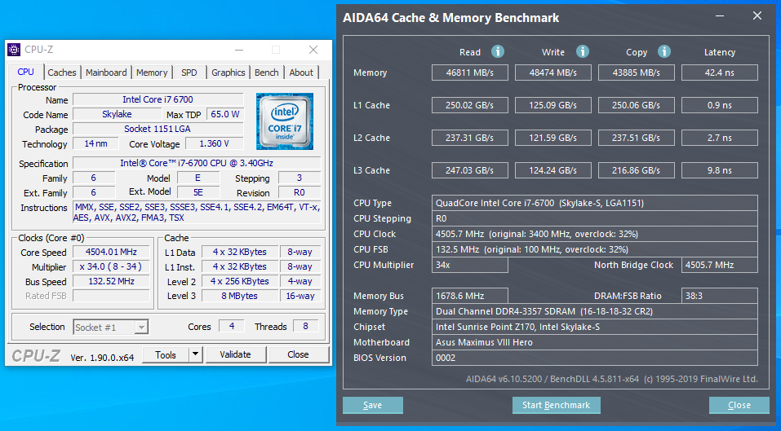Viewport: 781px width, 431px height.
Task: Click the Core Voltage 1.360 V field
Action: (214, 143)
